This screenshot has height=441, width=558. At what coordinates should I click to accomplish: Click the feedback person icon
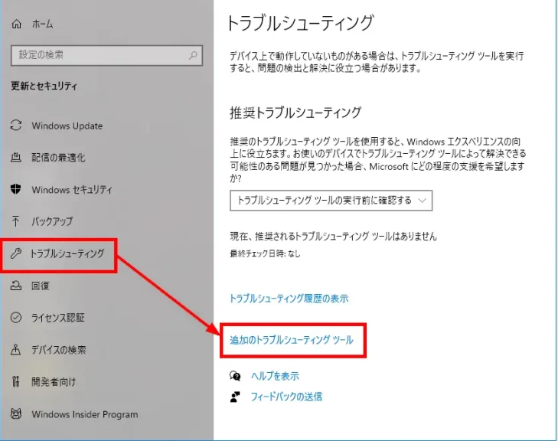click(x=235, y=397)
